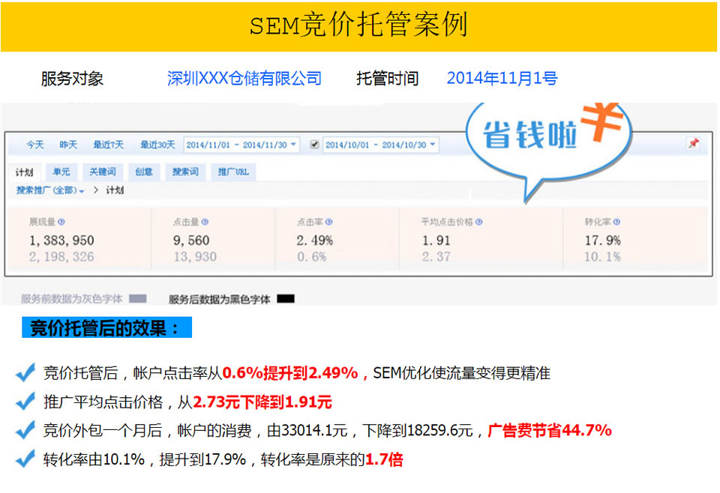Toggle the date comparison checkbox
The height and width of the screenshot is (493, 720).
click(314, 145)
